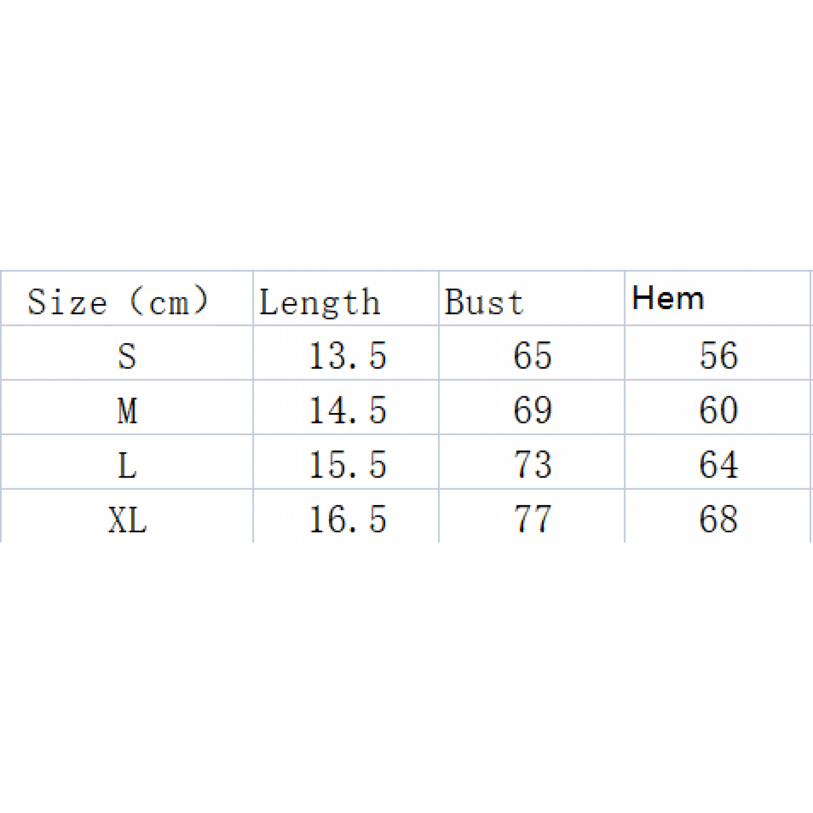
Task: Select the "Length" column header
Action: [x=319, y=302]
